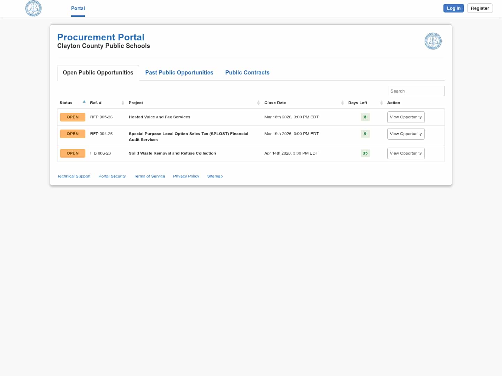Viewport: 502px width, 376px height.
Task: Click the Hosted Voice and Fax Services project title
Action: click(x=159, y=117)
